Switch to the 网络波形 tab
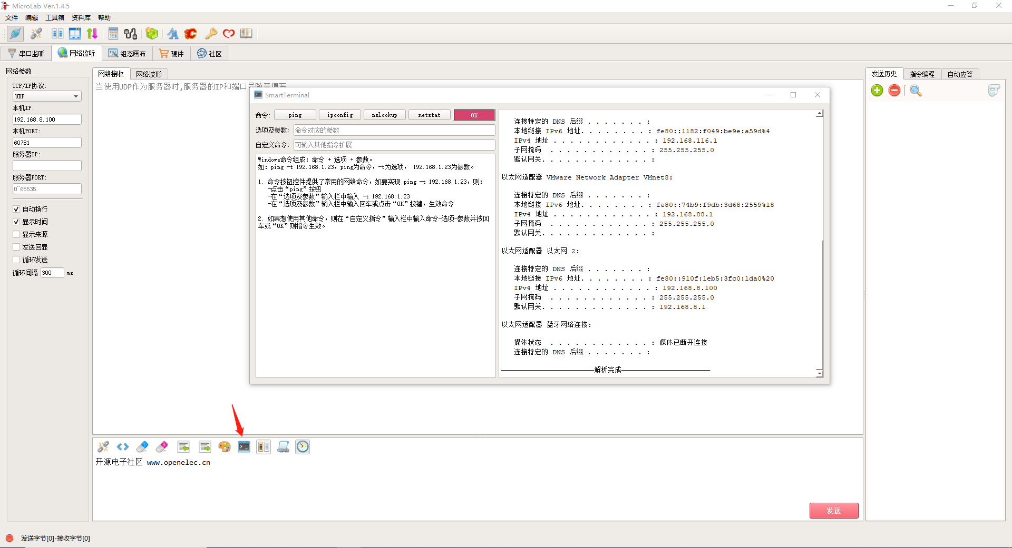 click(149, 74)
